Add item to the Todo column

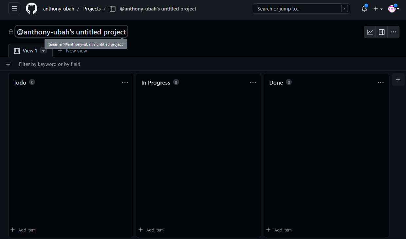click(x=23, y=230)
